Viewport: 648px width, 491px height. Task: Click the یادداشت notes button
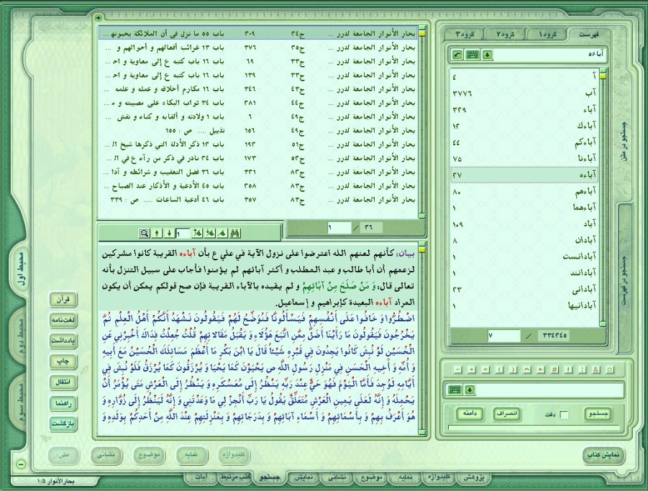tap(63, 341)
